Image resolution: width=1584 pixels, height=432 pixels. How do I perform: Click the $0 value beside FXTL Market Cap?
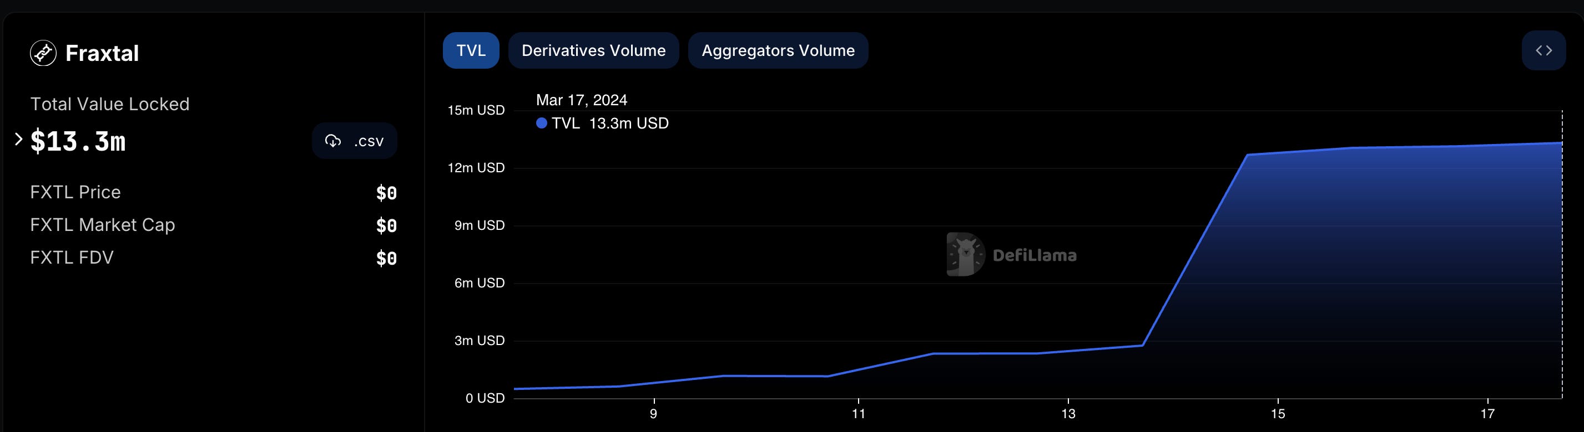pyautogui.click(x=387, y=226)
